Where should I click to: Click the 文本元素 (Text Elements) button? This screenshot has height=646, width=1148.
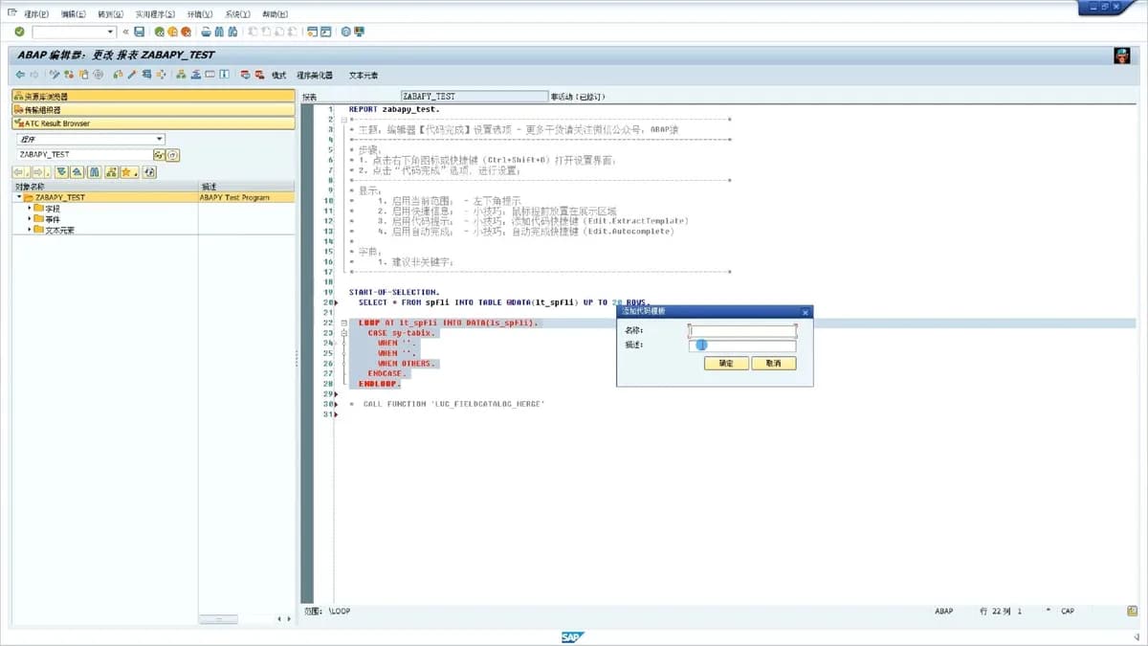363,75
